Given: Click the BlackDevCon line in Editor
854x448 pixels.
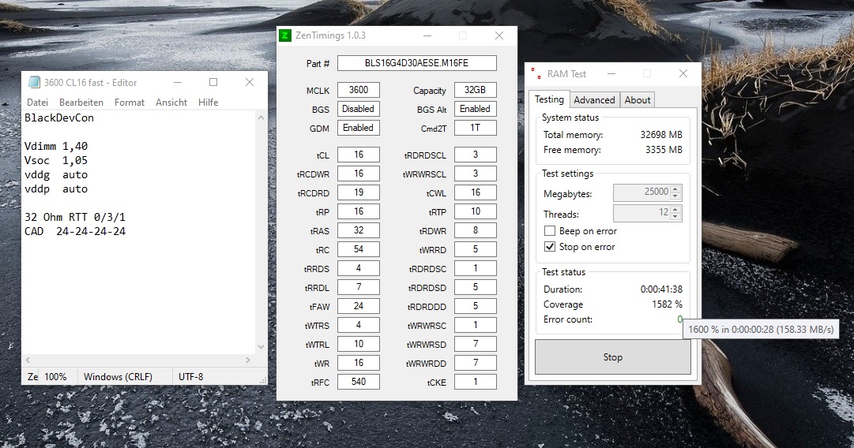Looking at the screenshot, I should (58, 118).
